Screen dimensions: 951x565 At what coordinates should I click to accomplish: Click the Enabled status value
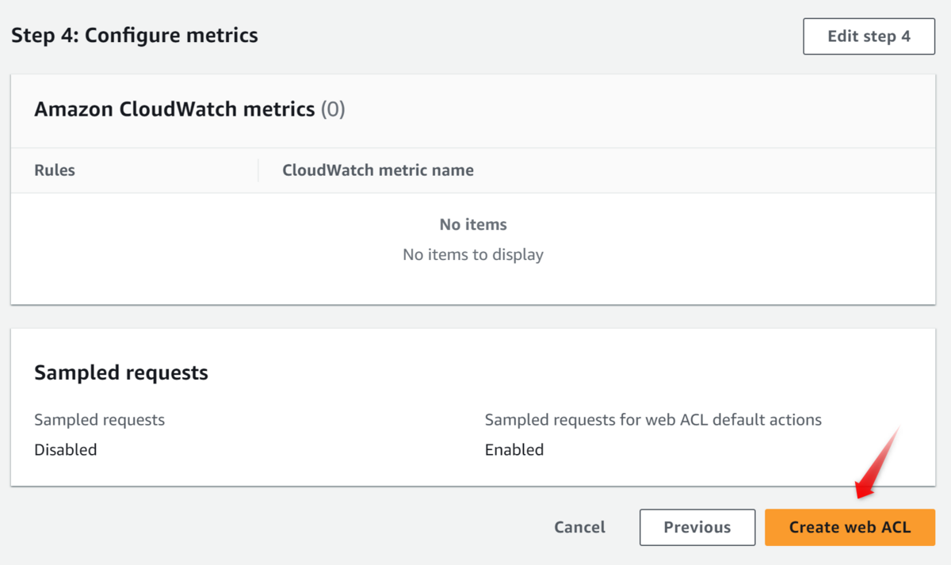(x=514, y=450)
